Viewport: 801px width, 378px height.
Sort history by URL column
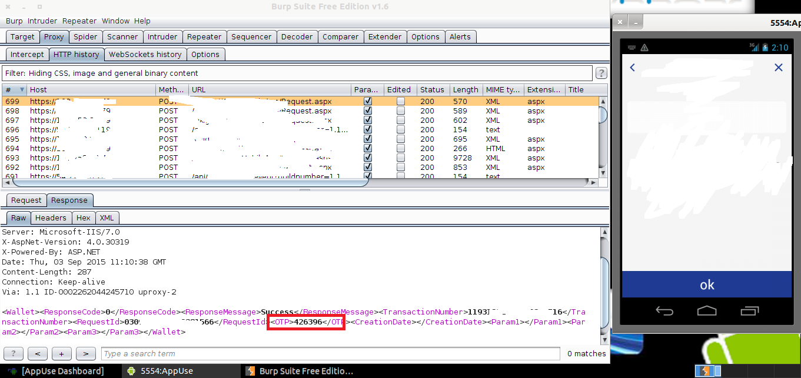tap(270, 89)
